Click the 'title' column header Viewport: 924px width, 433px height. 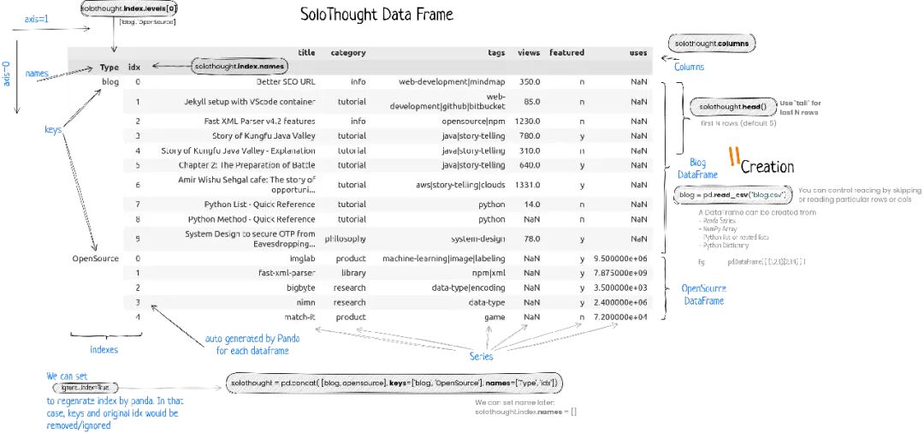pos(306,52)
